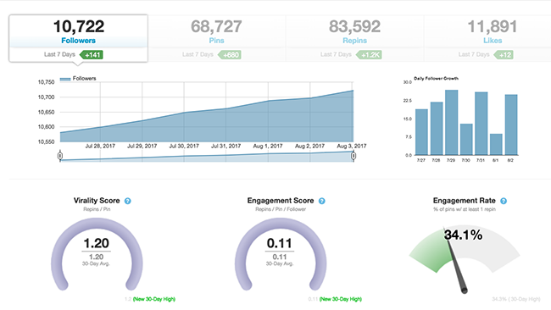Switch to the Repins metric tab
Screen dimensions: 551x310
(354, 39)
